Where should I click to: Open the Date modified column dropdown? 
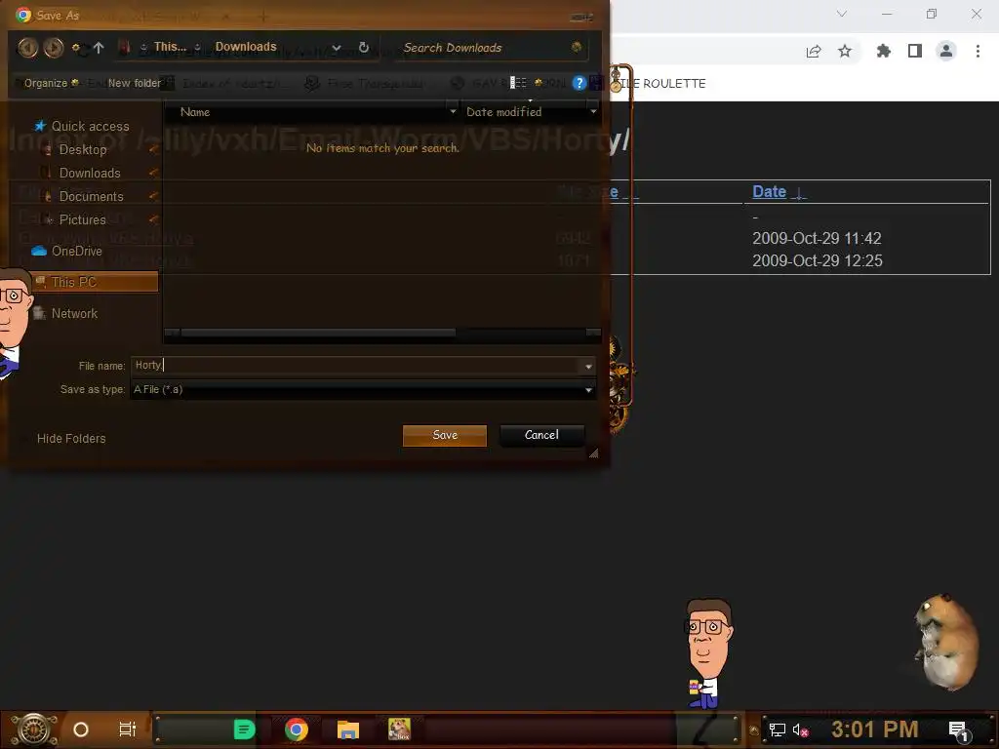click(593, 111)
